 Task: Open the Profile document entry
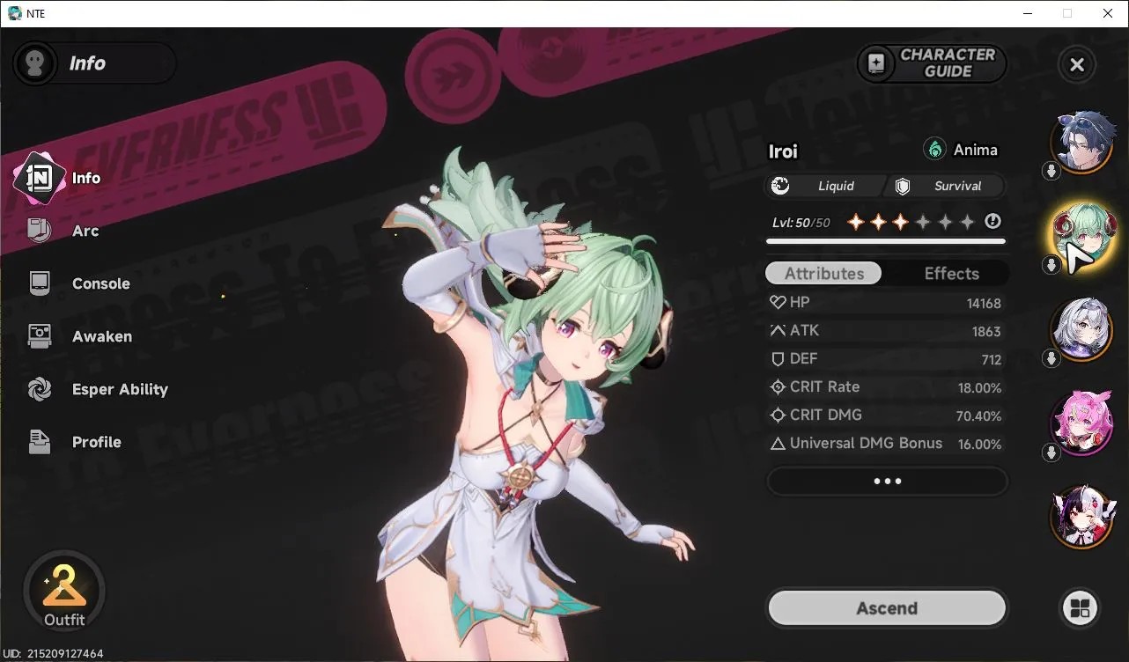[x=75, y=442]
